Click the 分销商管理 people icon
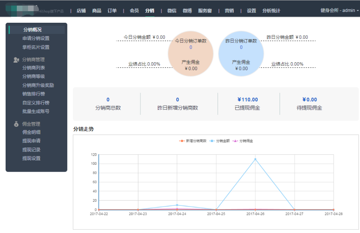This screenshot has width=360, height=233. point(16,60)
